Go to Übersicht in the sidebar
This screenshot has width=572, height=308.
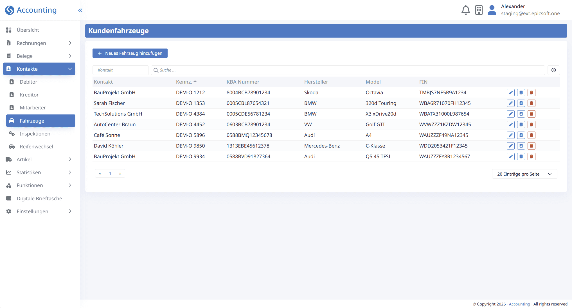39,30
